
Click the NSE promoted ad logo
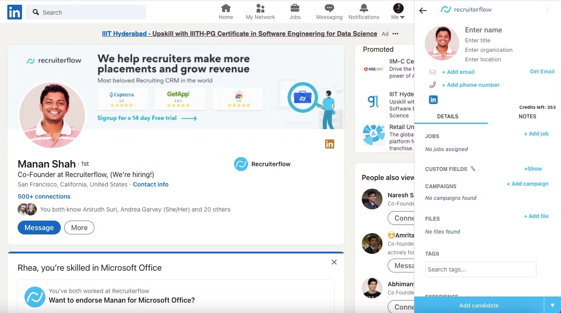(x=373, y=69)
